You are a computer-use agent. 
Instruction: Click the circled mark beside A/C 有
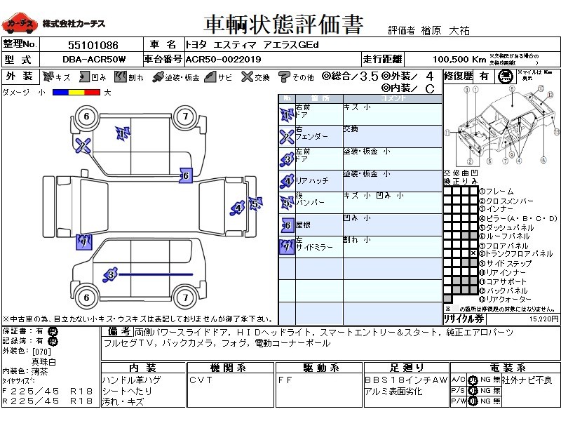[x=473, y=380]
